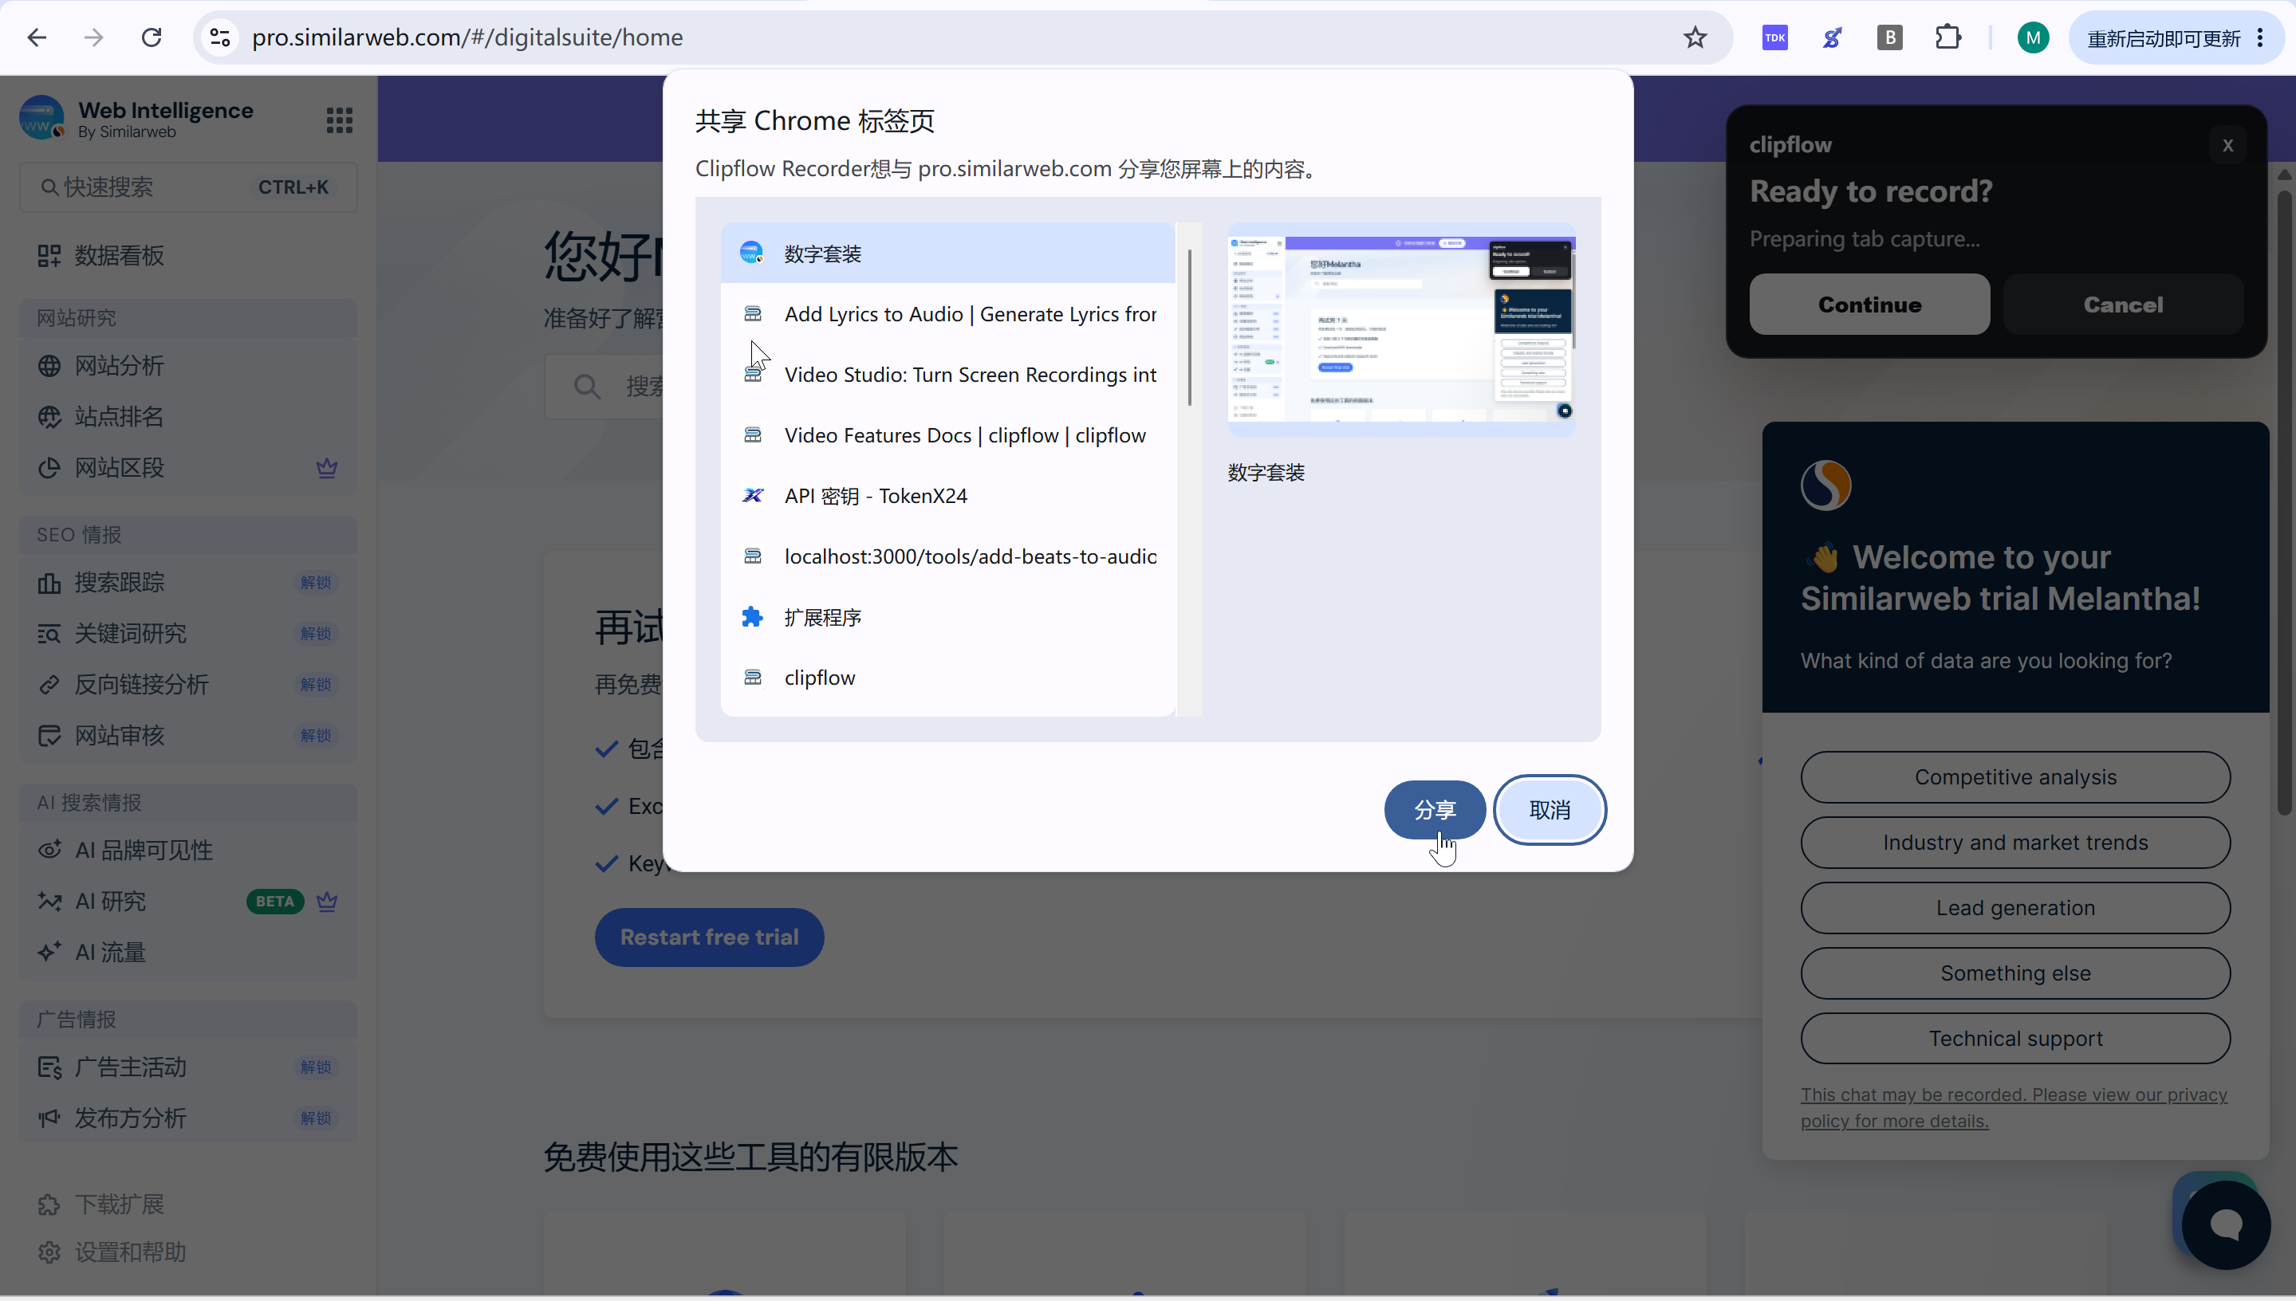2296x1301 pixels.
Task: Click the 快速搜索 quick search field
Action: pos(187,187)
